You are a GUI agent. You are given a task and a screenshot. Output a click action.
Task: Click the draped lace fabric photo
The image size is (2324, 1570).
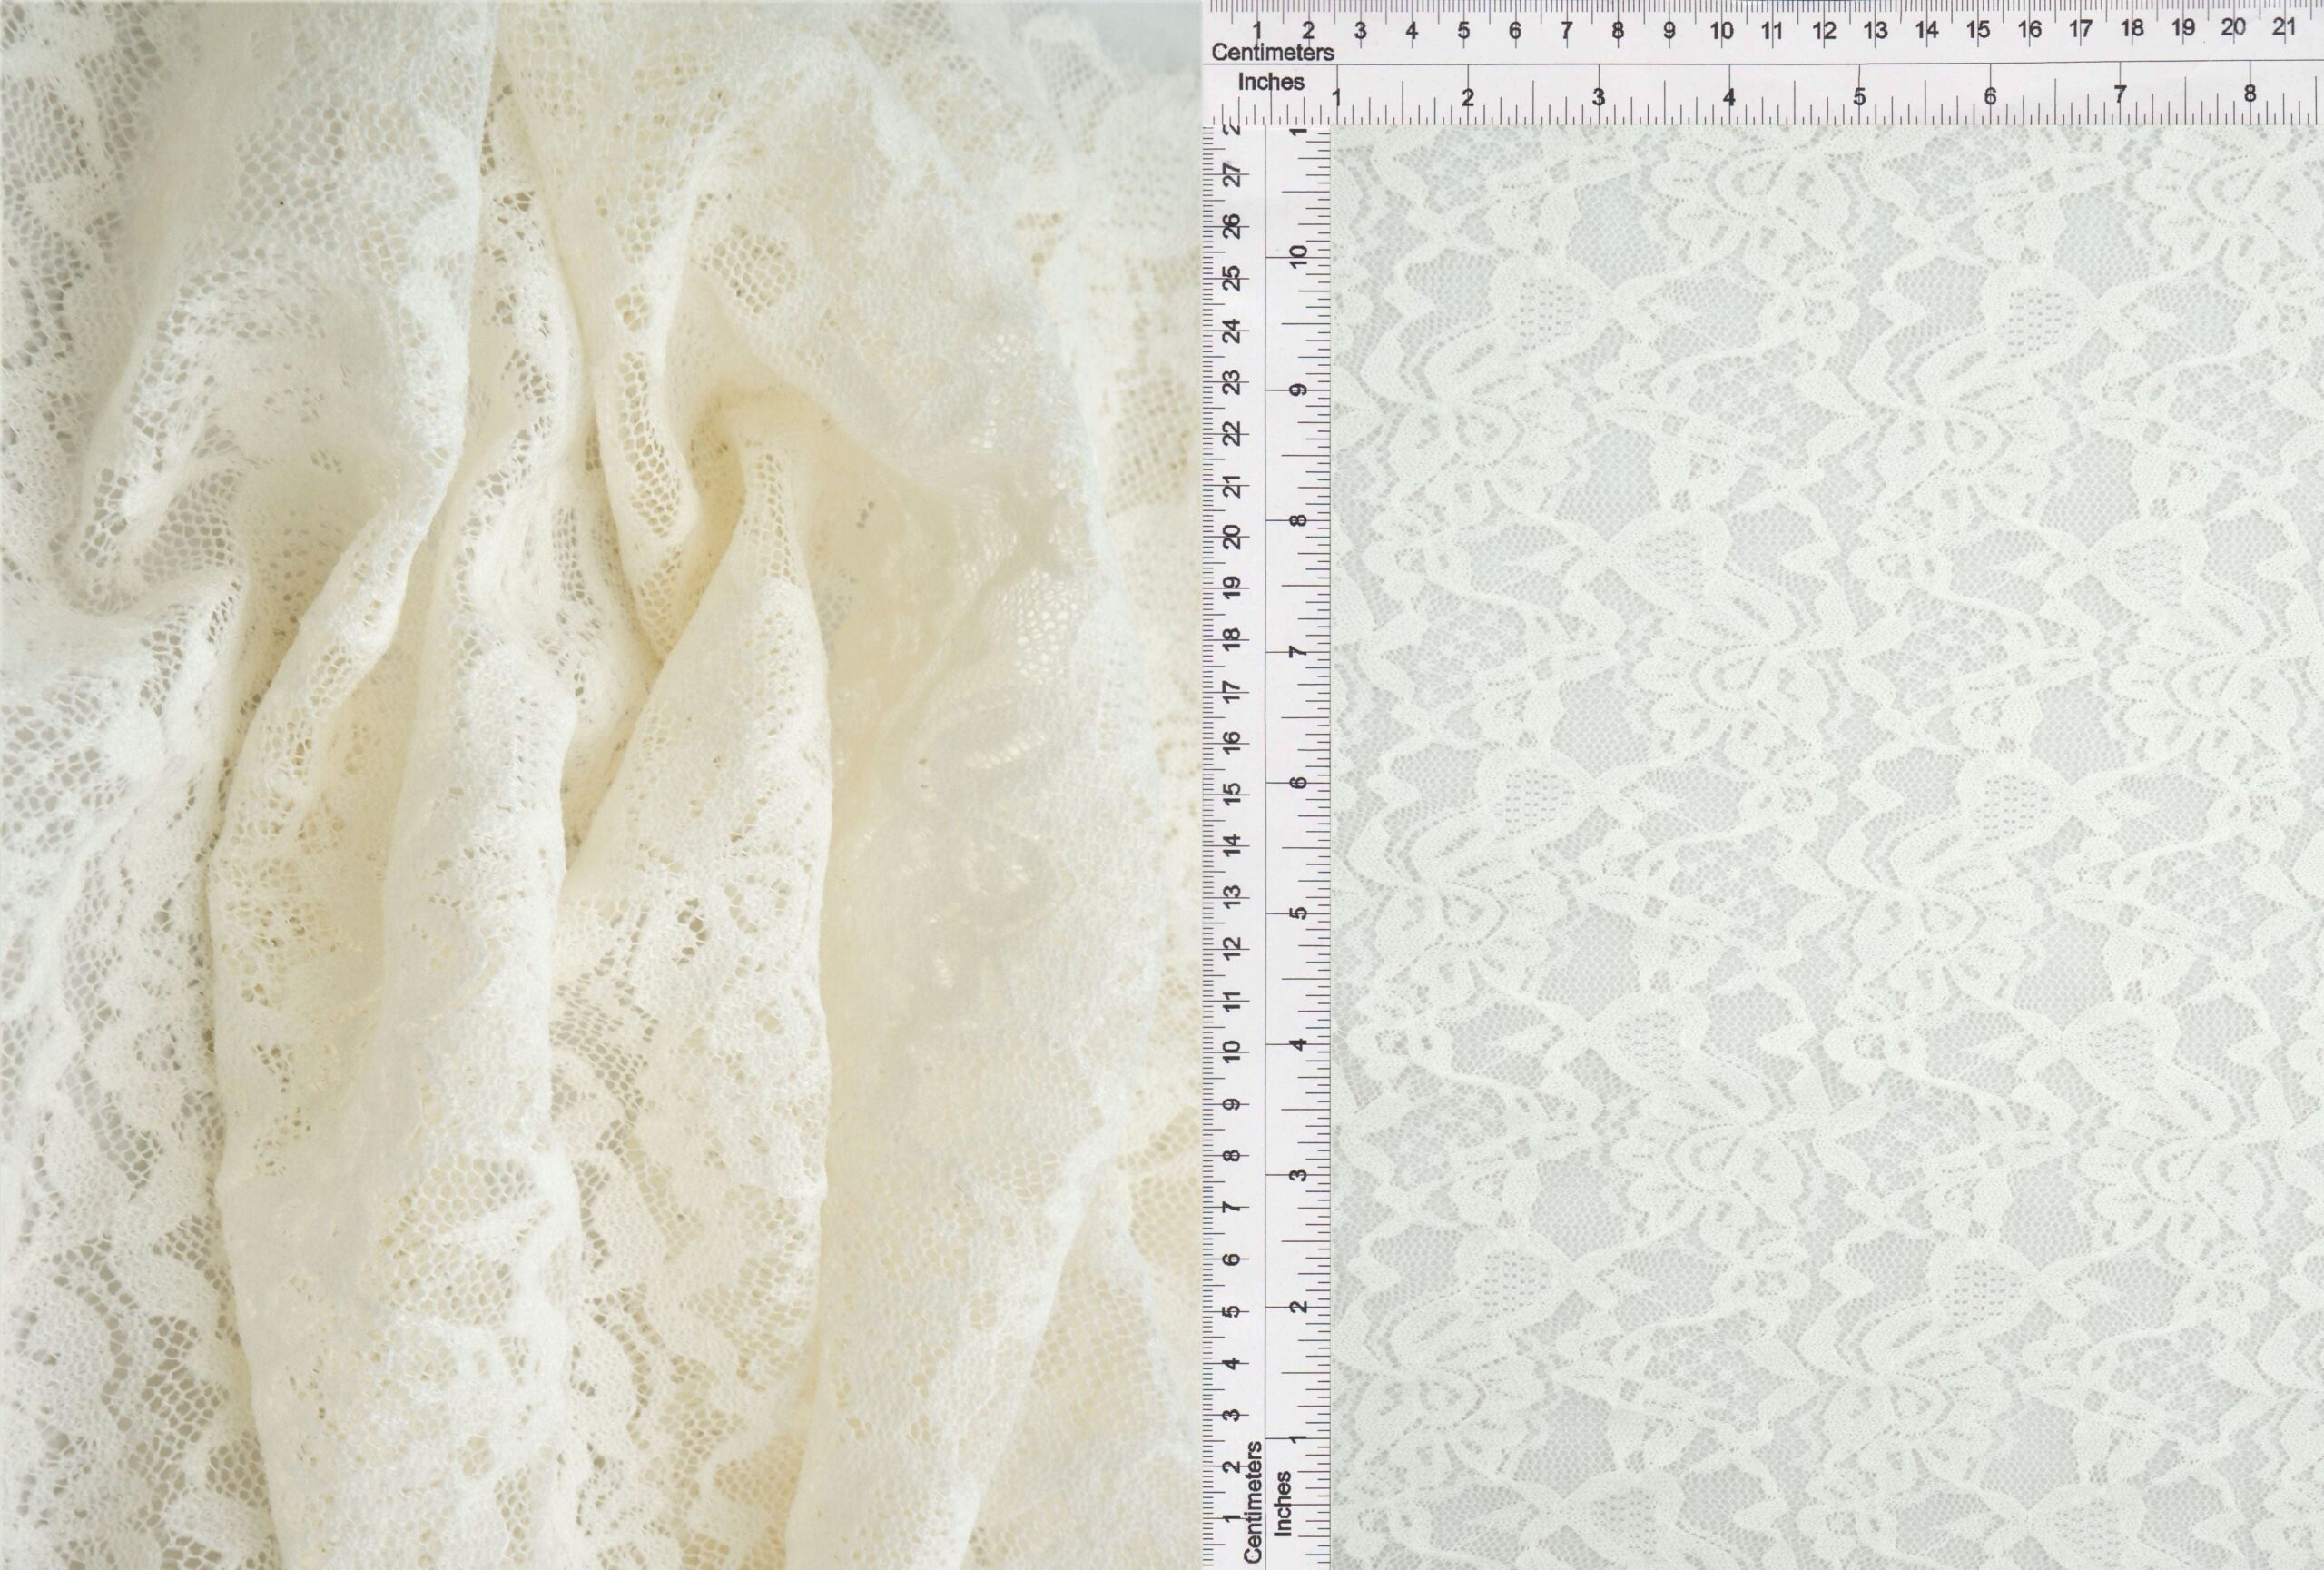click(600, 785)
